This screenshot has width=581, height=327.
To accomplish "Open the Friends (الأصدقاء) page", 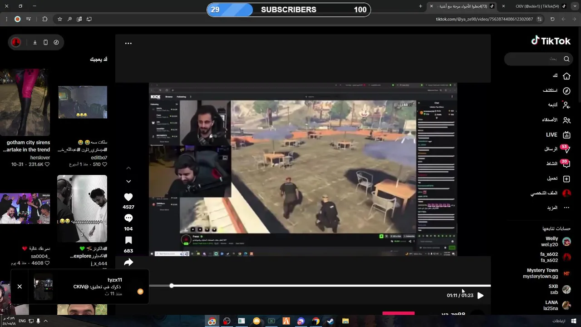I will pos(556,120).
